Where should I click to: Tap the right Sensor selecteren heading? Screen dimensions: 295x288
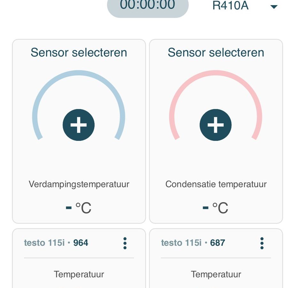[216, 52]
